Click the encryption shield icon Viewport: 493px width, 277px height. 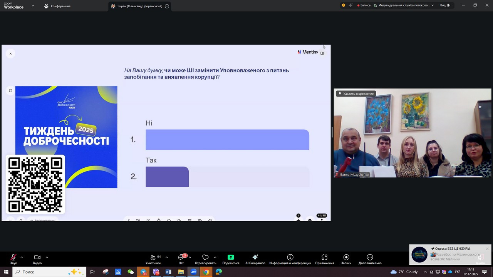344,5
